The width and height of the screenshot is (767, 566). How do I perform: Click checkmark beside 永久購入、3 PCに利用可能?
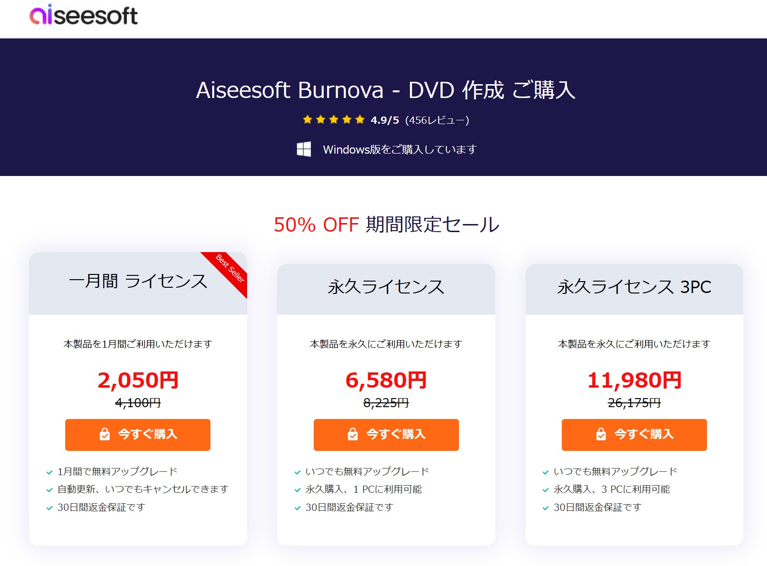coord(546,490)
